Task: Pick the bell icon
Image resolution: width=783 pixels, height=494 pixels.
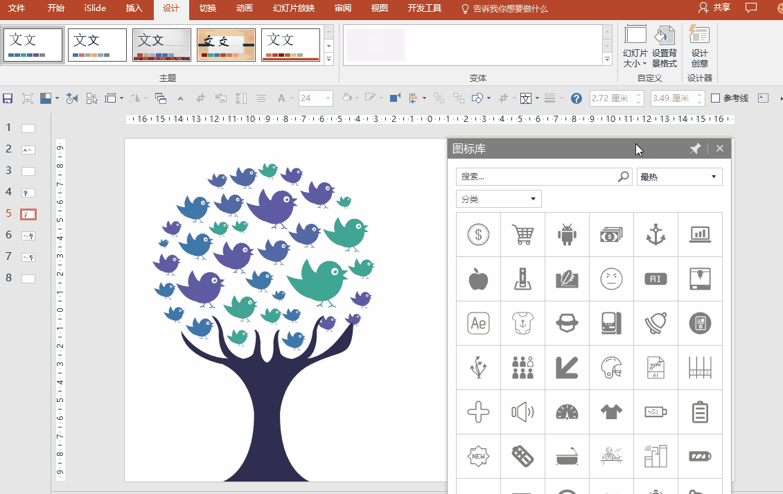Action: (x=656, y=323)
